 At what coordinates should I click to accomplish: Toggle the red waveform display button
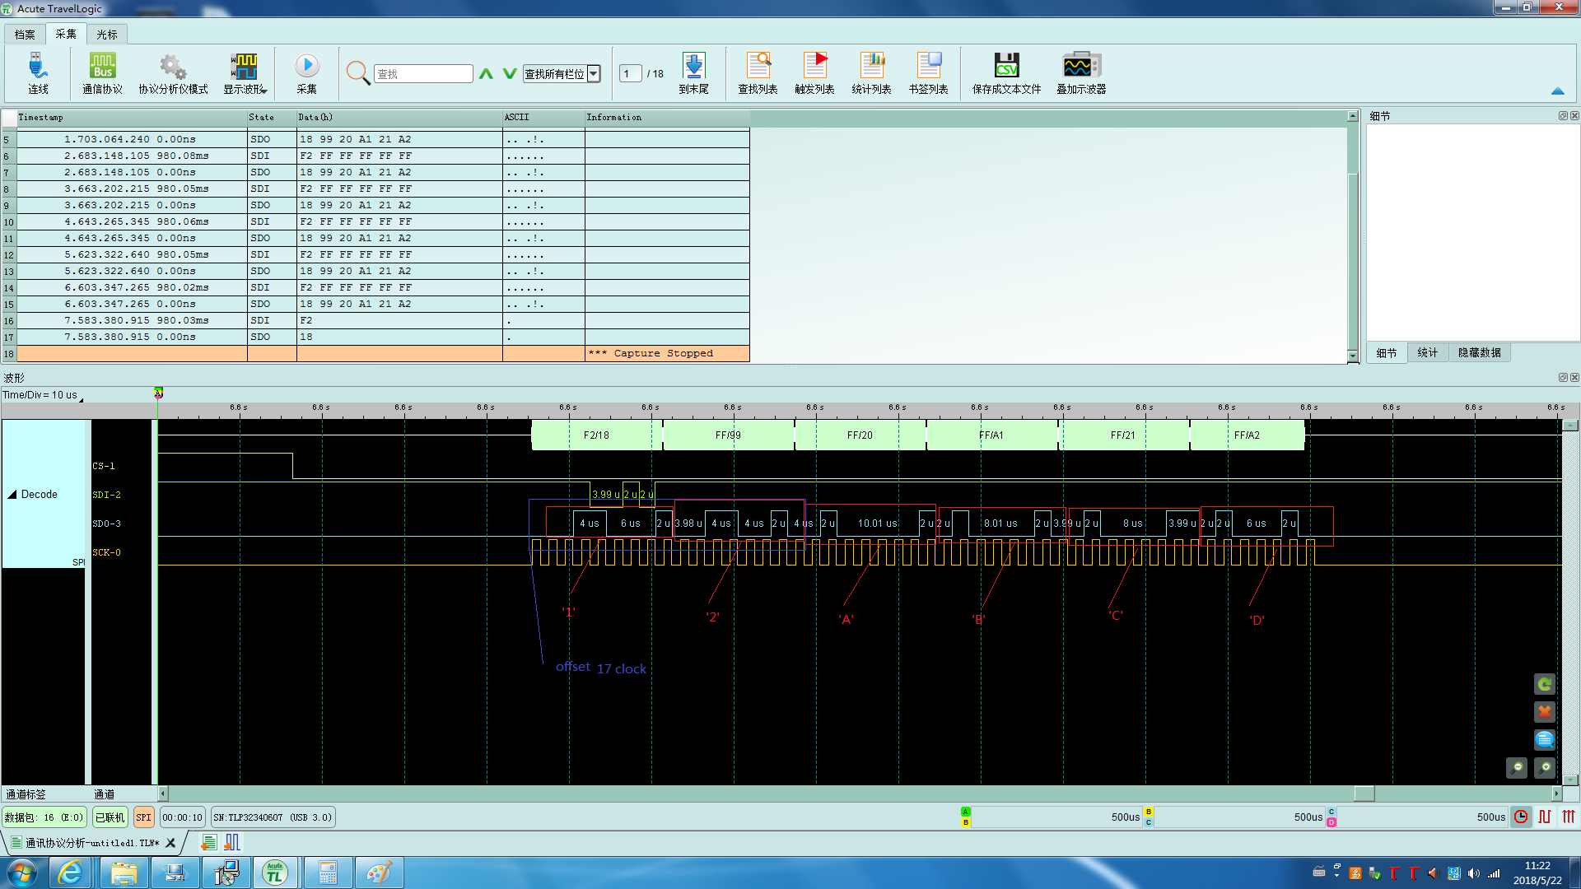[1545, 817]
